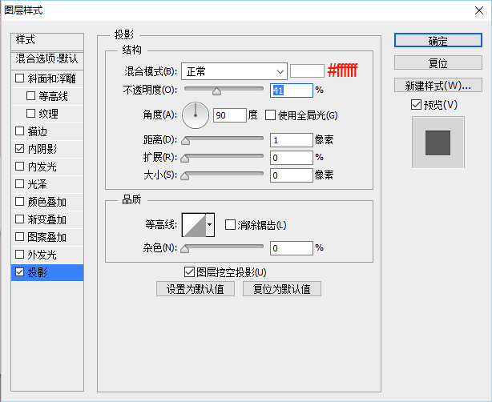Expand the contour picker dropdown arrow
Image resolution: width=492 pixels, height=402 pixels.
(210, 225)
